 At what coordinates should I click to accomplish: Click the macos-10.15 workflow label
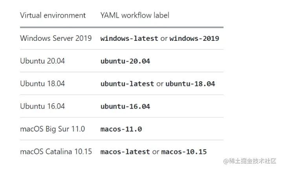pyautogui.click(x=184, y=152)
